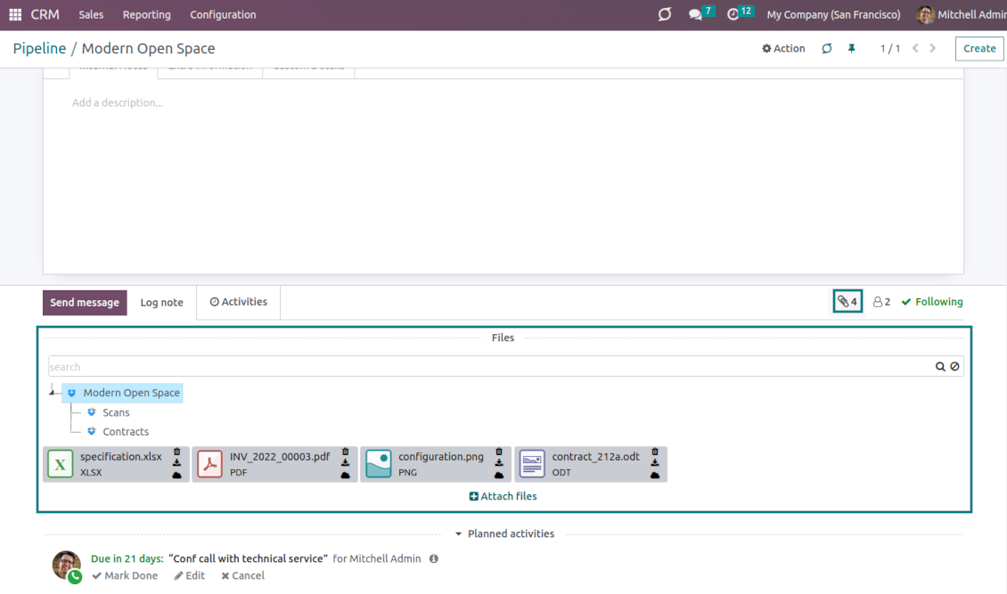Click the contract_212a.odt file name
Viewport: 1007px width, 594px height.
pyautogui.click(x=595, y=457)
